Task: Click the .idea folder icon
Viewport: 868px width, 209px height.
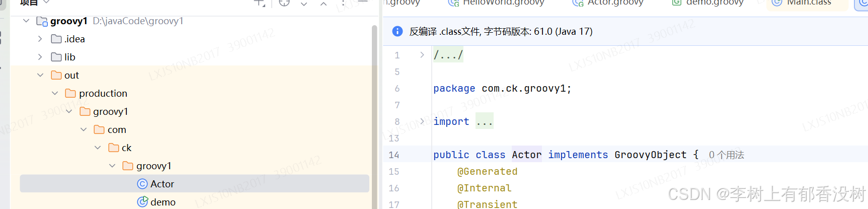Action: (56, 39)
